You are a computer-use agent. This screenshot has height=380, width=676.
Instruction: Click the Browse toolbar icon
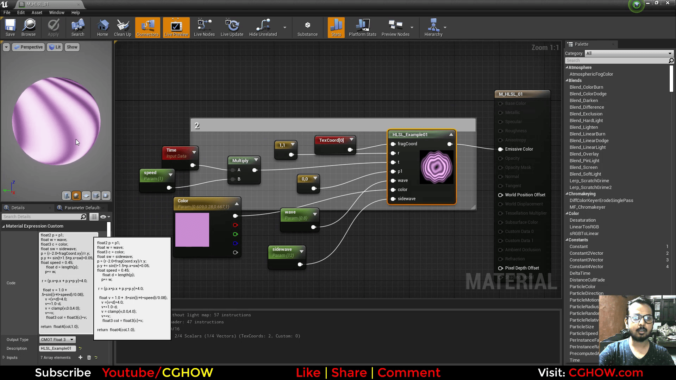coord(29,27)
